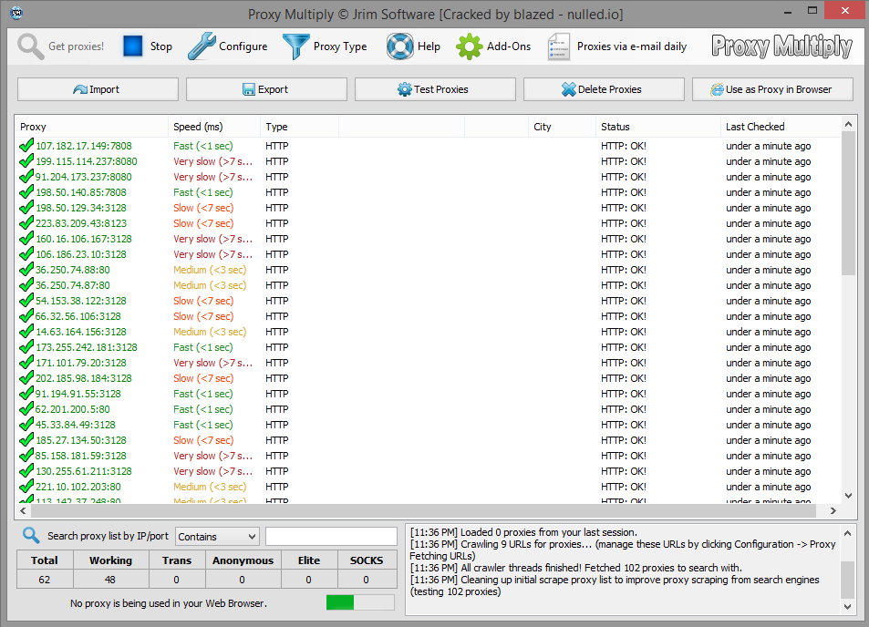Sort by the Last Checked column header
The width and height of the screenshot is (869, 627).
pos(781,127)
